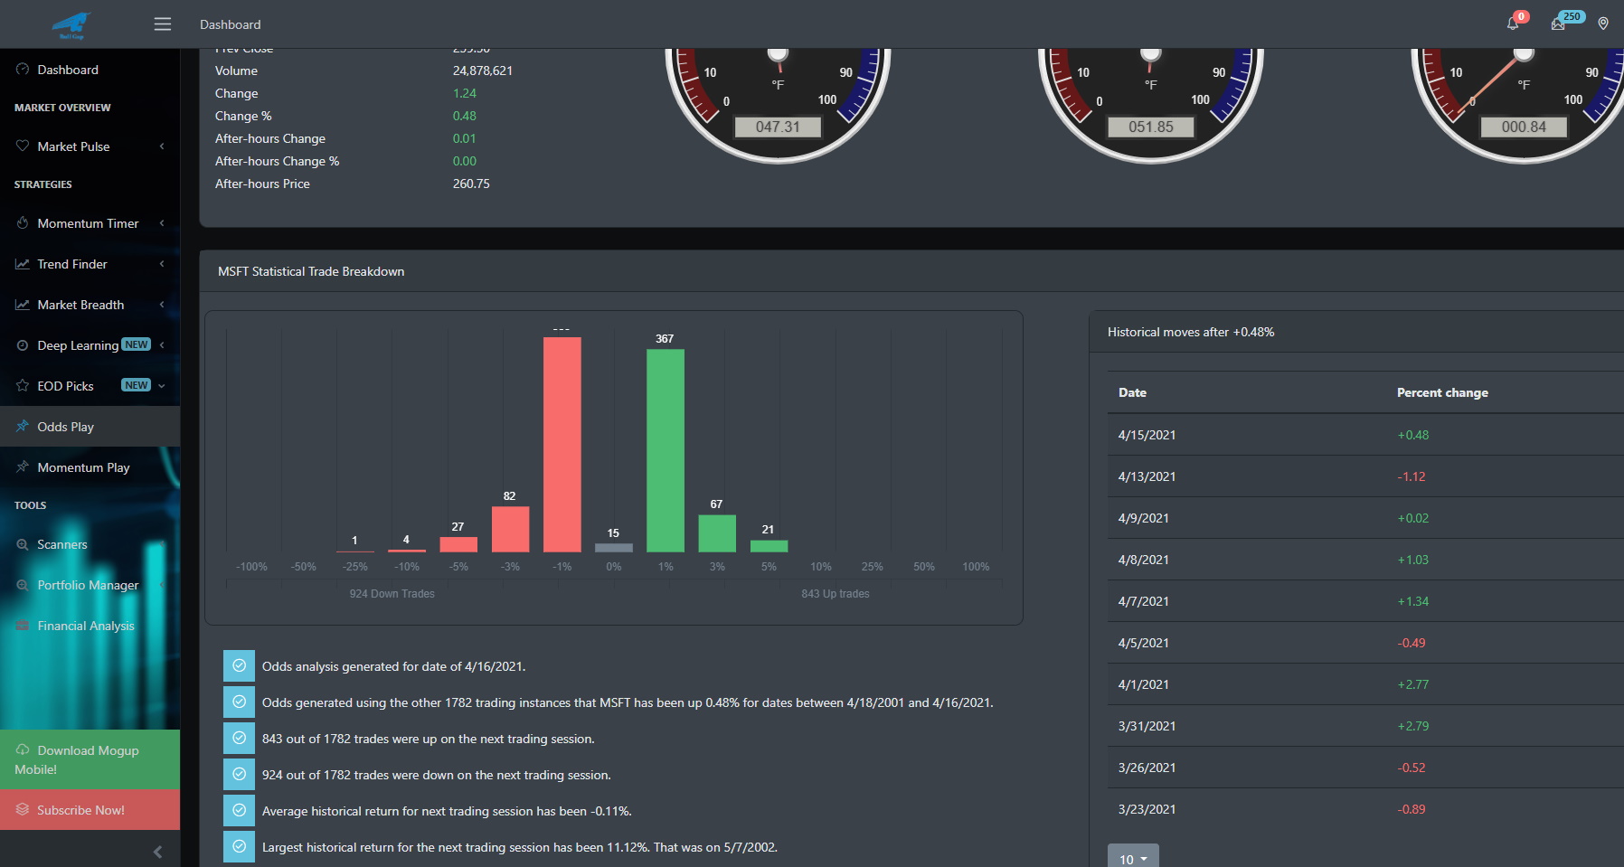Click the 4/15/2021 table row date
The height and width of the screenshot is (867, 1624).
(1147, 435)
